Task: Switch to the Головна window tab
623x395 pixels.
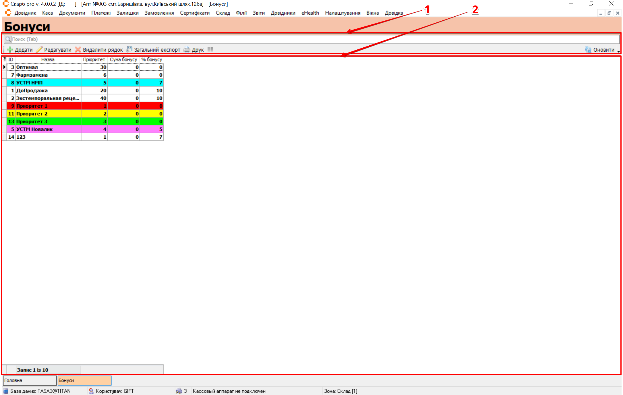Action: [x=30, y=380]
